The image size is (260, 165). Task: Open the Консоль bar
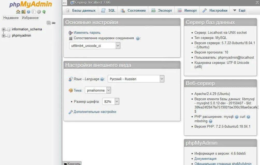click(72, 163)
